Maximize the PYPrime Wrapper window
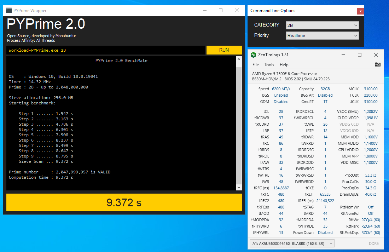Image resolution: width=389 pixels, height=252 pixels. coord(221,10)
